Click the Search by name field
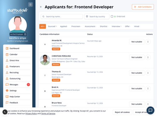 point(62,17)
